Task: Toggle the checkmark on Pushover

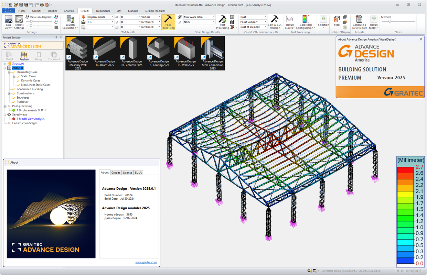Action: (14, 102)
